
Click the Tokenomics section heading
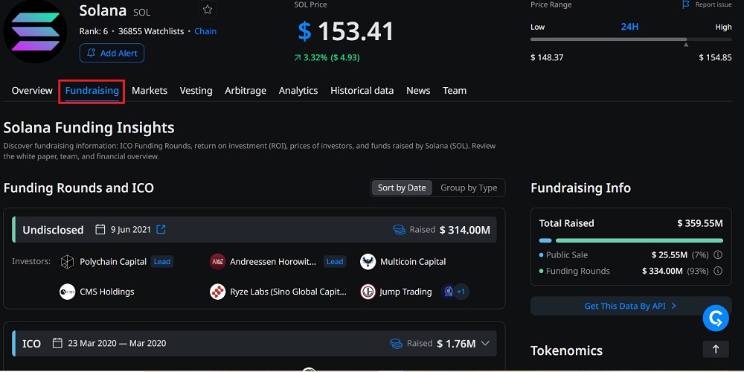point(566,350)
